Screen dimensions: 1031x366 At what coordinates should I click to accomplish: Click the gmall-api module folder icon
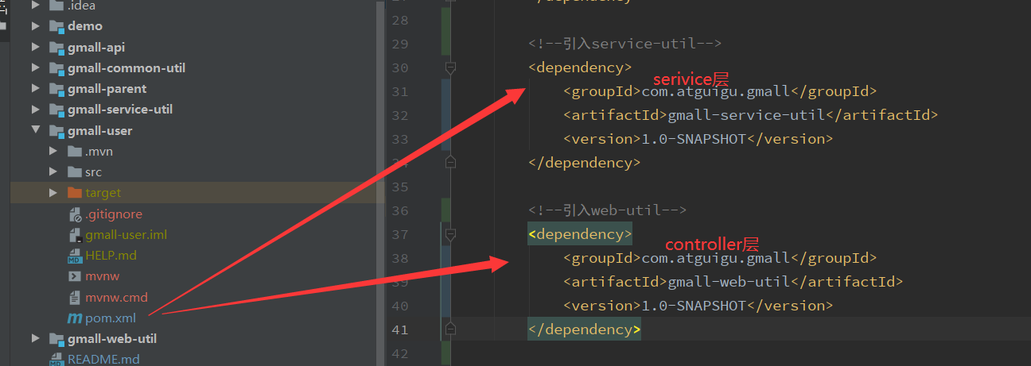pyautogui.click(x=56, y=47)
